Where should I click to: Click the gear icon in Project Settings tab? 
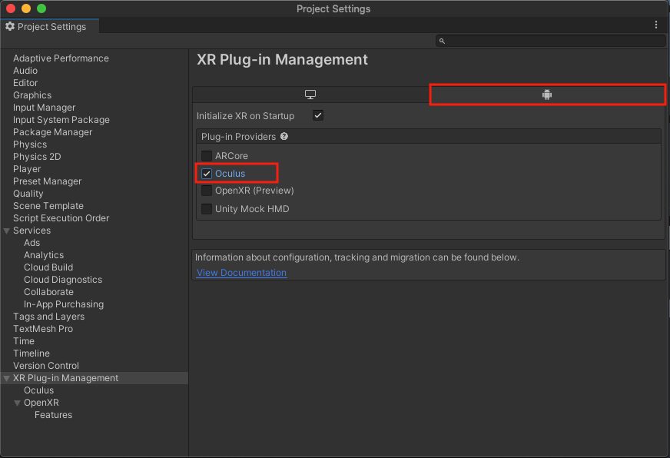10,27
